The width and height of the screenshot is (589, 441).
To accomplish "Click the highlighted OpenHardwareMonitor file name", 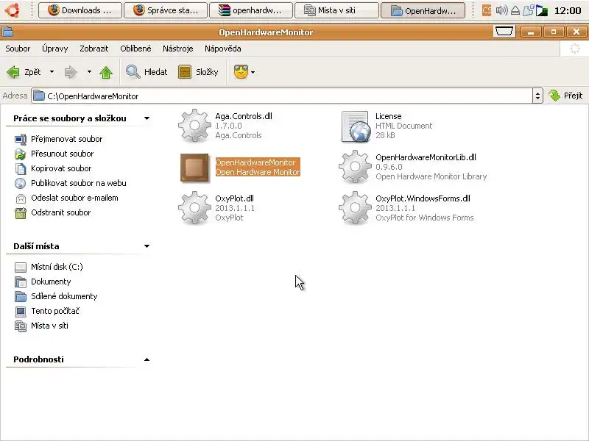I will (255, 162).
